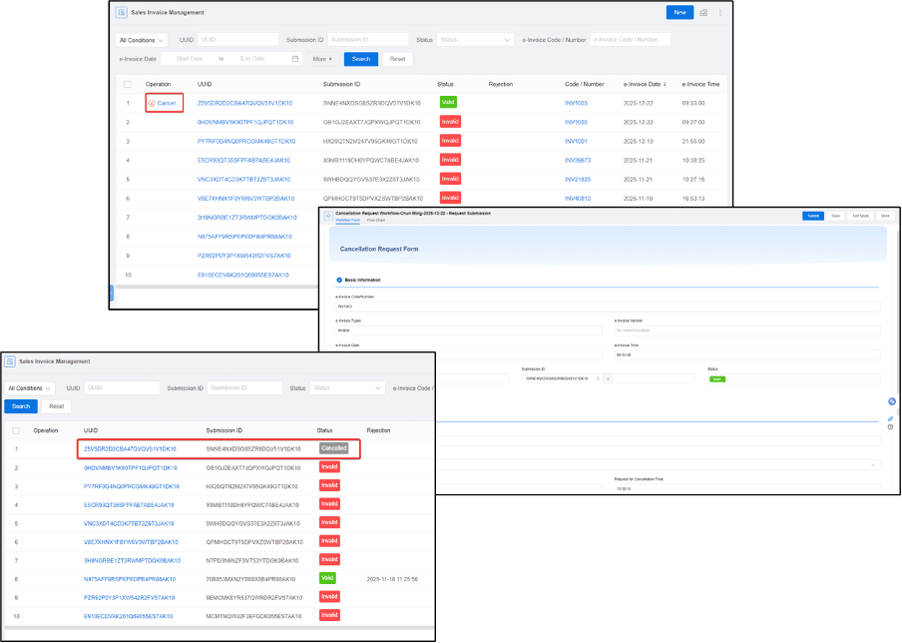Click the Save button on the cancellation form

click(x=836, y=216)
